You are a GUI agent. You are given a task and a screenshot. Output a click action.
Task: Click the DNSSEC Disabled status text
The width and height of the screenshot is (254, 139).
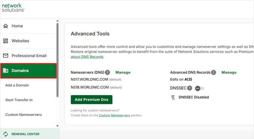coord(193,97)
